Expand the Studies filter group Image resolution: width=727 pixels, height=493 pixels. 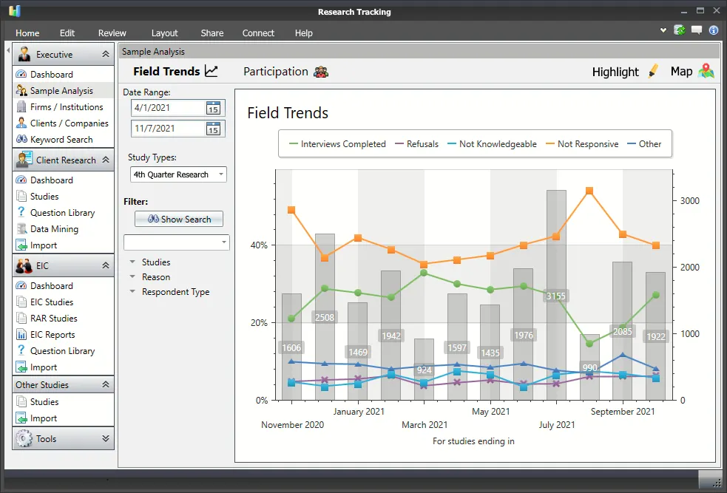[x=132, y=262]
